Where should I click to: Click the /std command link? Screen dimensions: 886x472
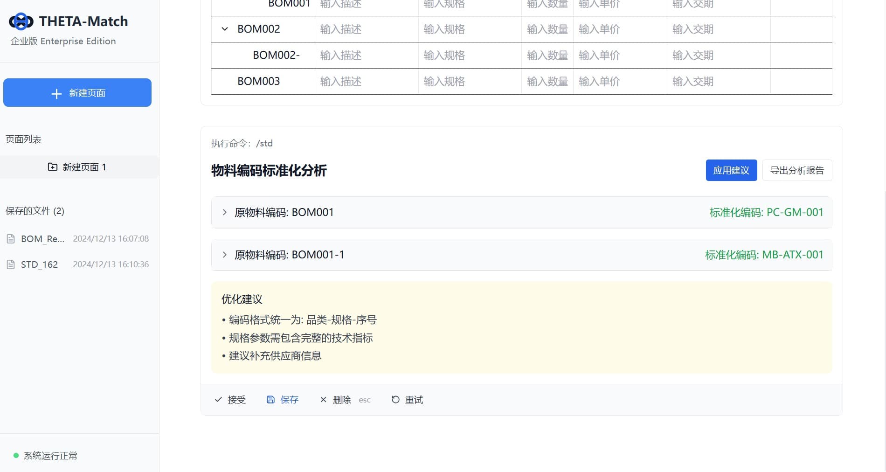265,143
